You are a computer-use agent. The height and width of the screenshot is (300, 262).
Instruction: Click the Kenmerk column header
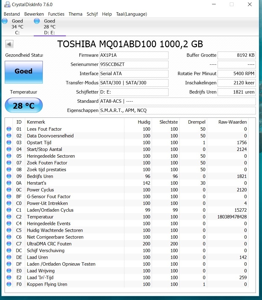36,122
